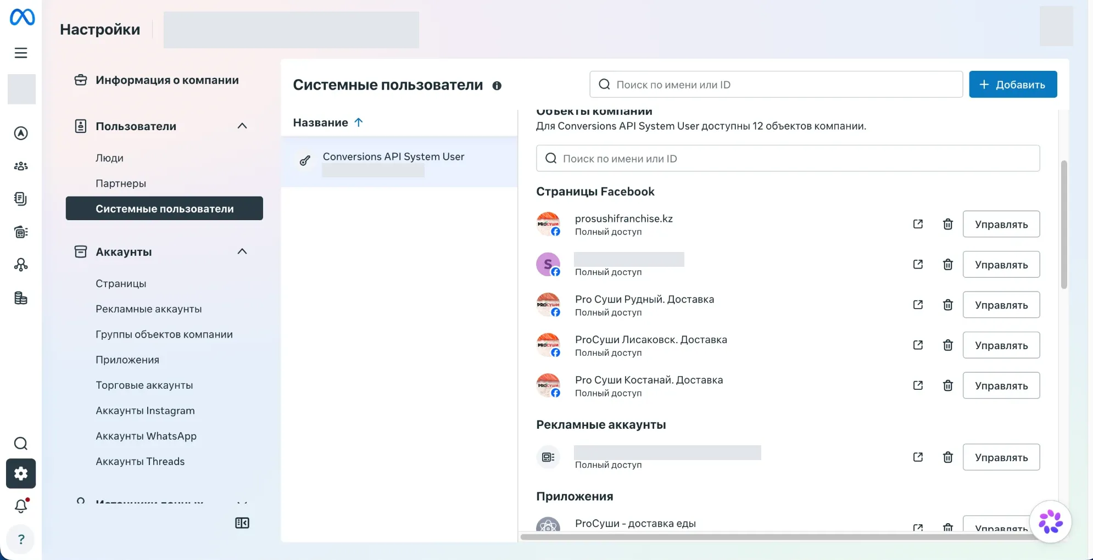
Task: Click the Добавить button
Action: point(1013,85)
